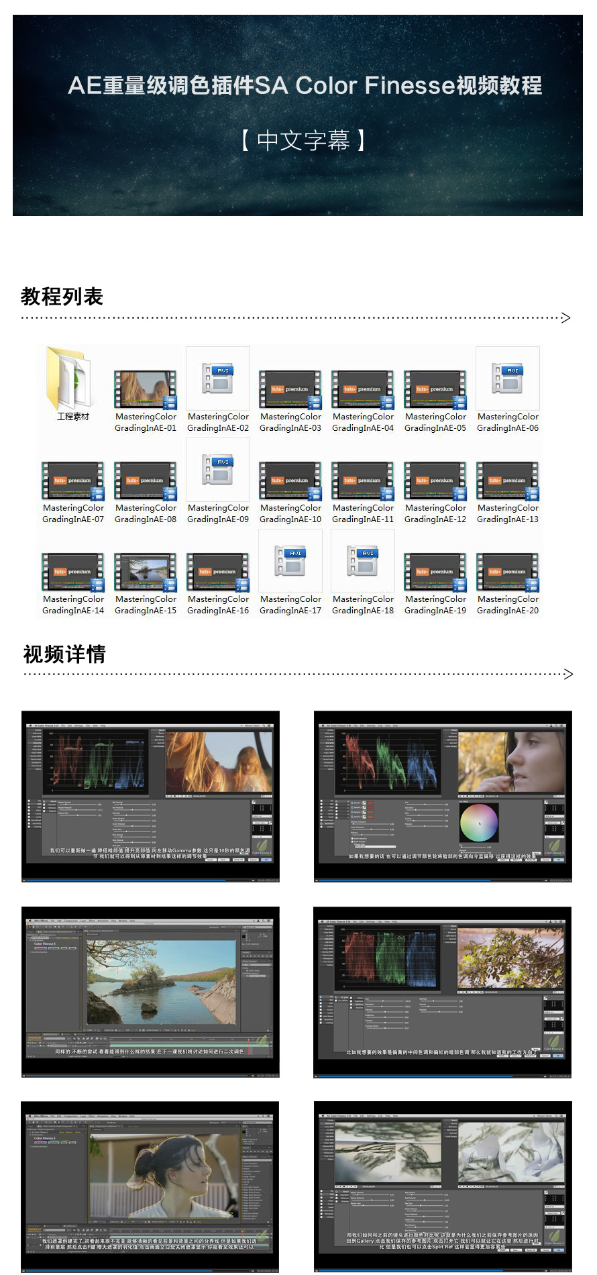The image size is (597, 1275).
Task: Open video file MasteringColorGradingInAE-04
Action: pyautogui.click(x=363, y=390)
